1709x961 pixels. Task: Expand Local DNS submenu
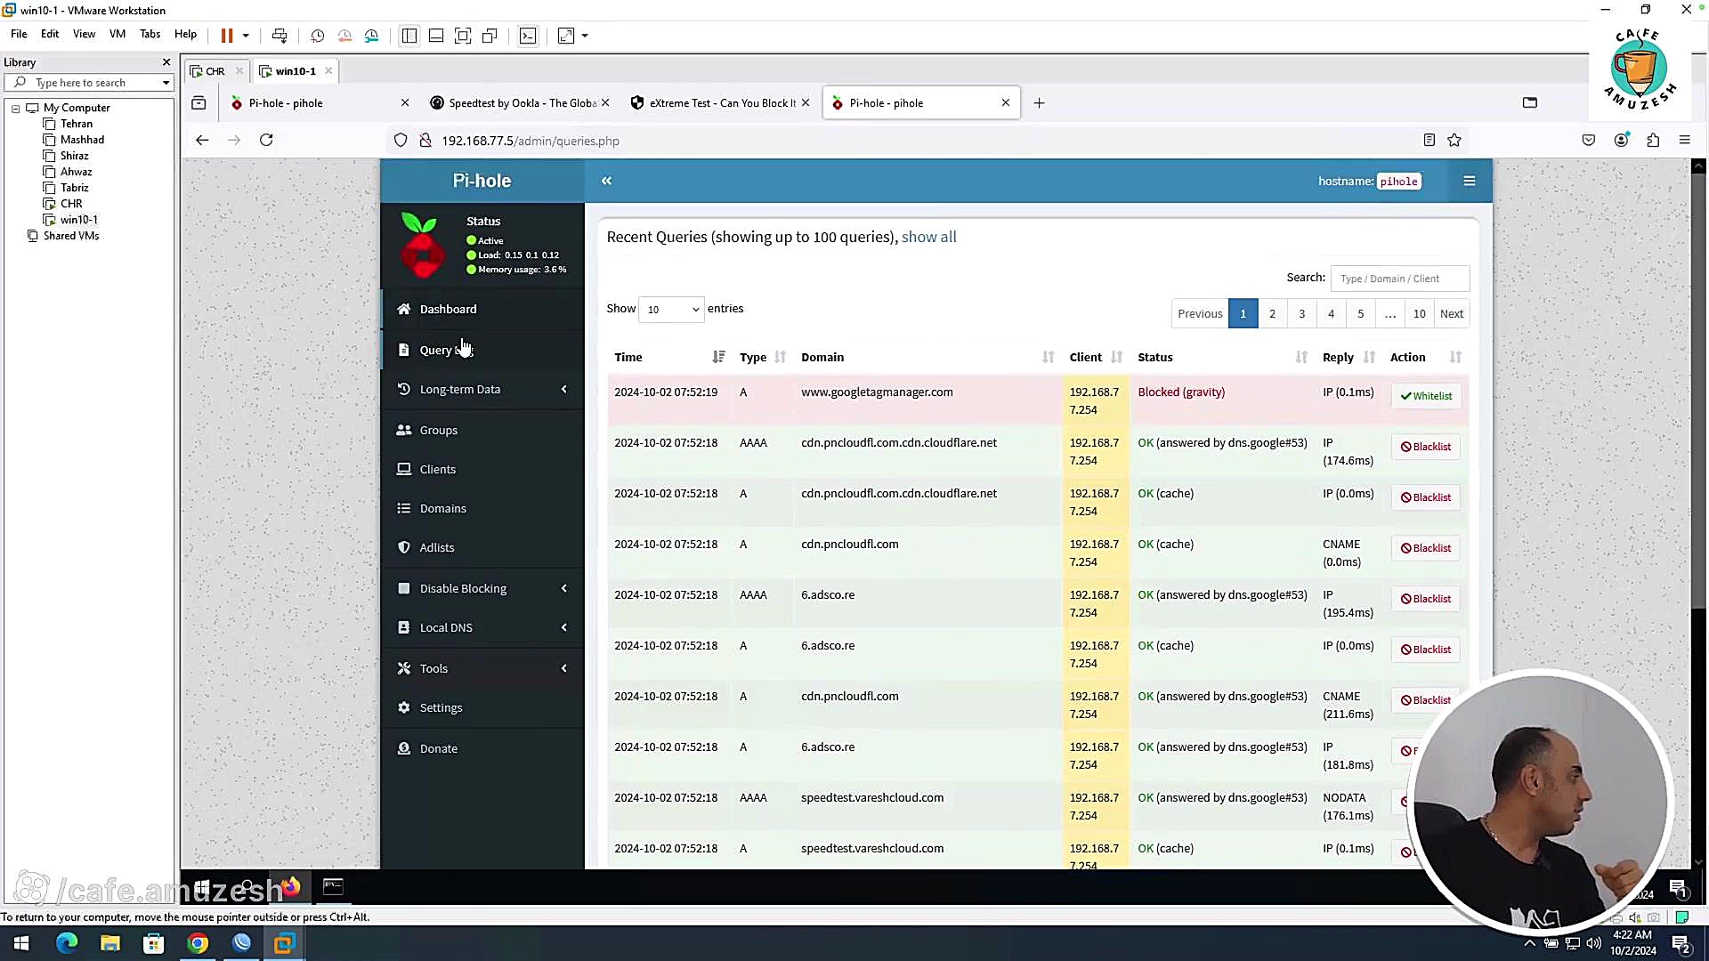pyautogui.click(x=482, y=627)
